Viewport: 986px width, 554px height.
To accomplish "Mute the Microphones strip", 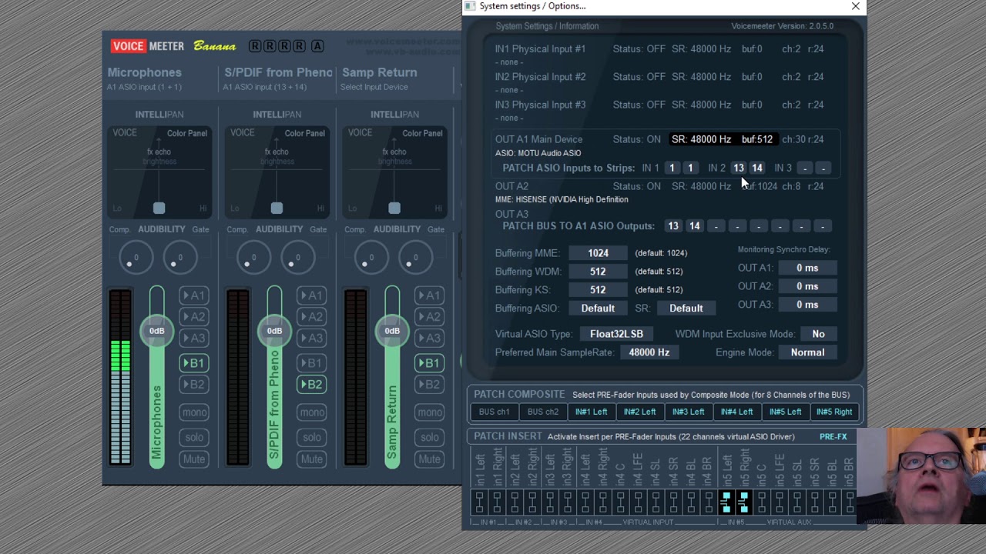I will point(194,459).
